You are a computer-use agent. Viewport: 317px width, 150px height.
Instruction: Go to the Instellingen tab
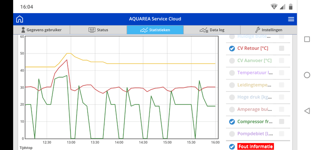(269, 30)
